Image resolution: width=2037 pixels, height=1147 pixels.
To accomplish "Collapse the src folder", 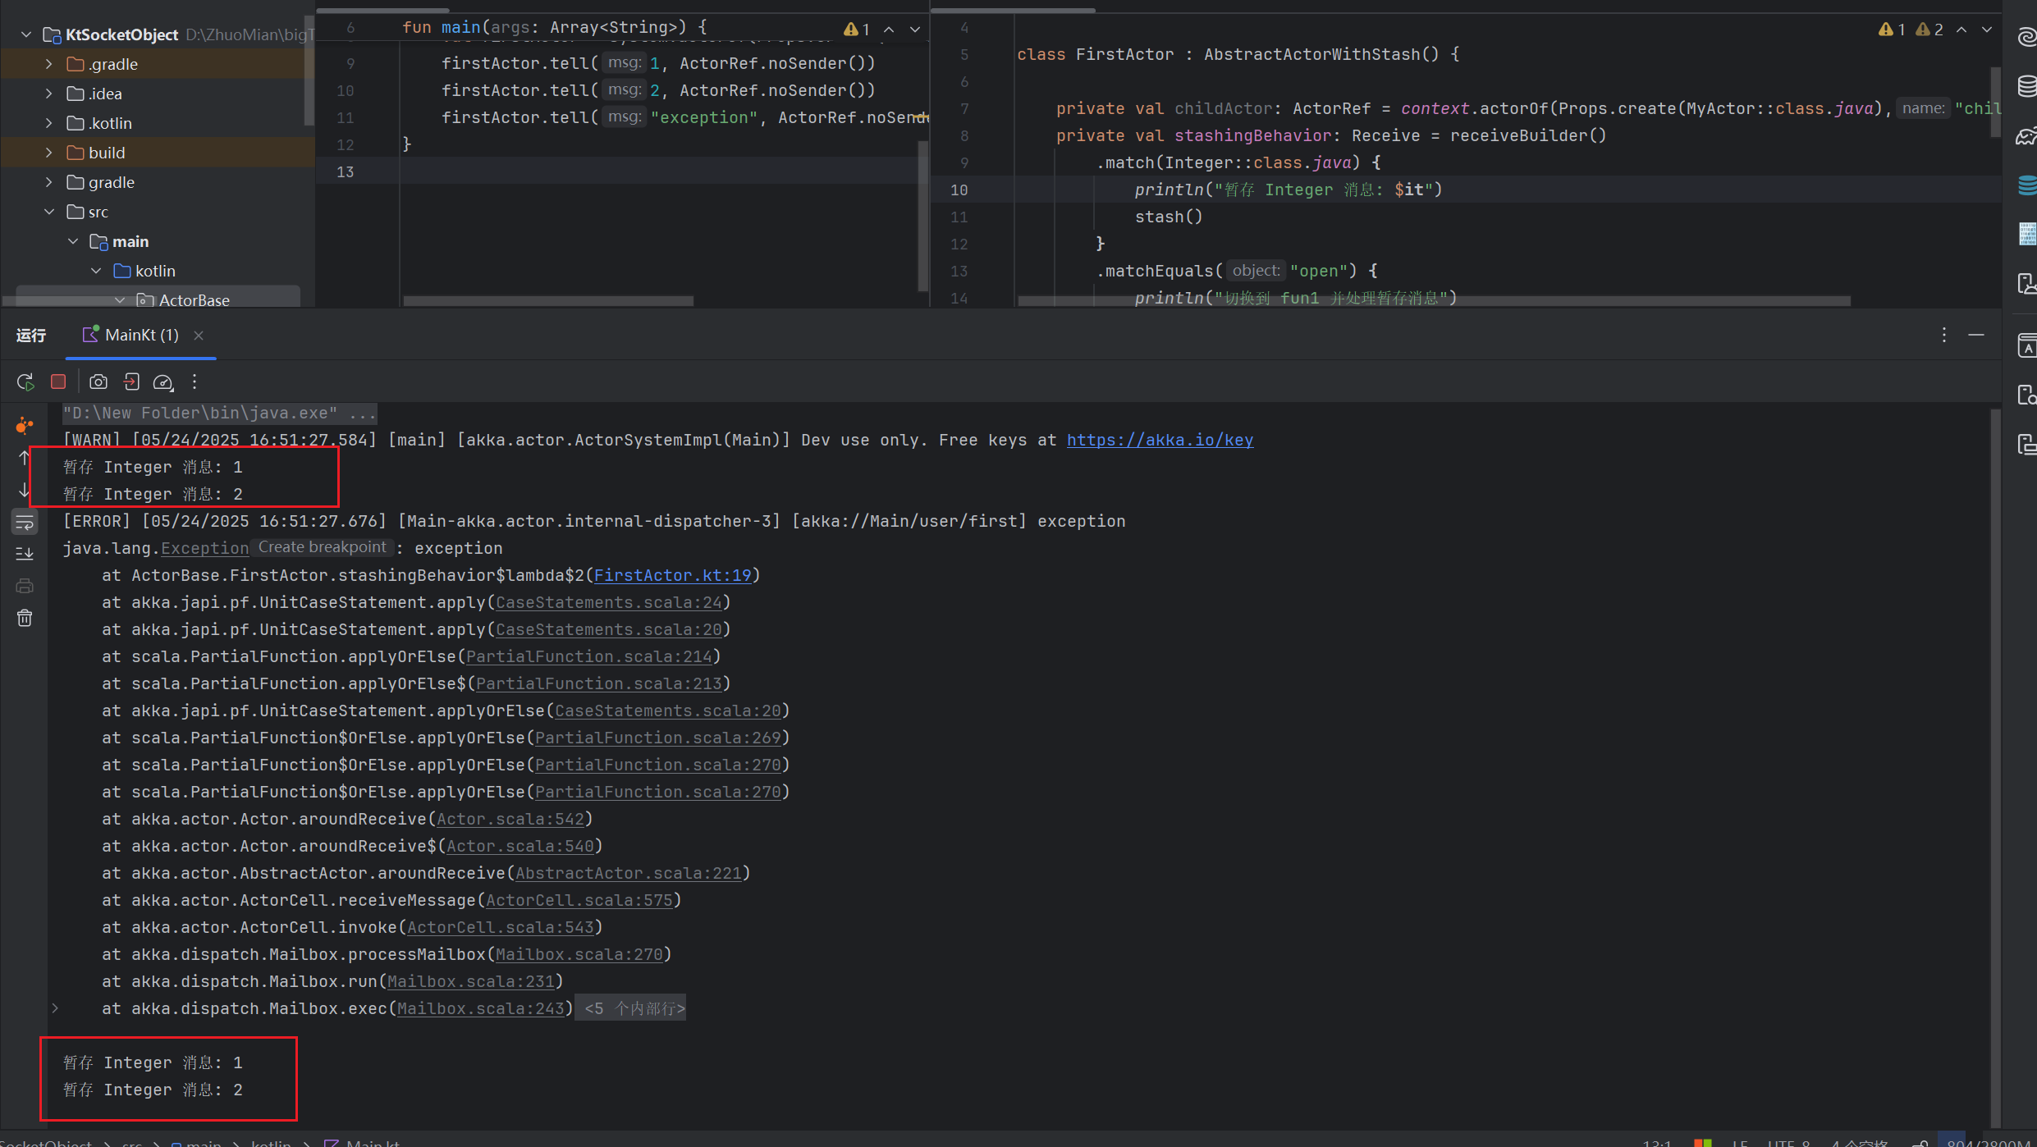I will tap(49, 212).
